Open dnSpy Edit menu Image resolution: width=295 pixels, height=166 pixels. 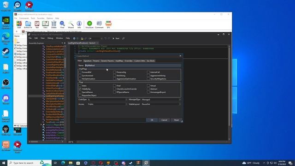tap(36, 38)
